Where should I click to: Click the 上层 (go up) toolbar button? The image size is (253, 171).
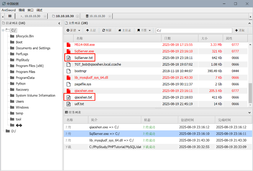pos(91,30)
